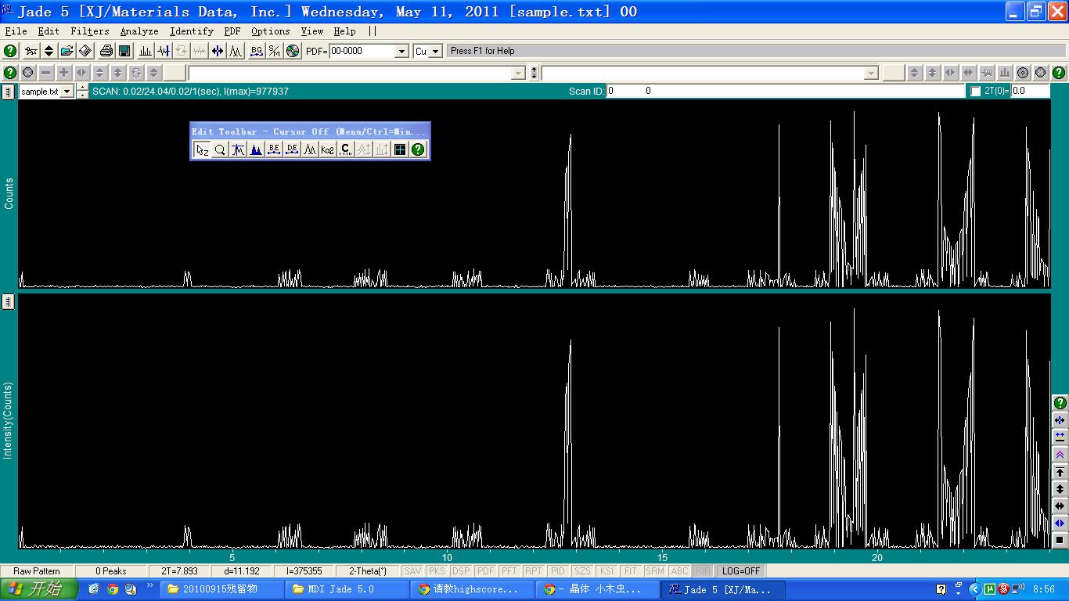Toggle the 2T(0) checkbox
Viewport: 1069px width, 601px height.
click(x=975, y=92)
